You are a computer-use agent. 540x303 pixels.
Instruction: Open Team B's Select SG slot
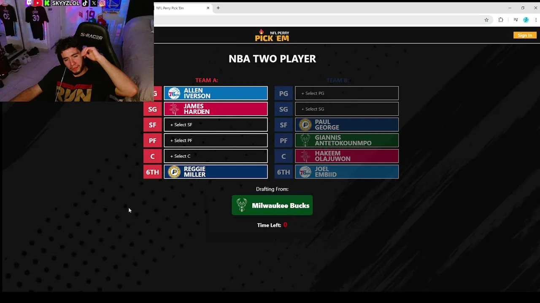click(x=347, y=109)
